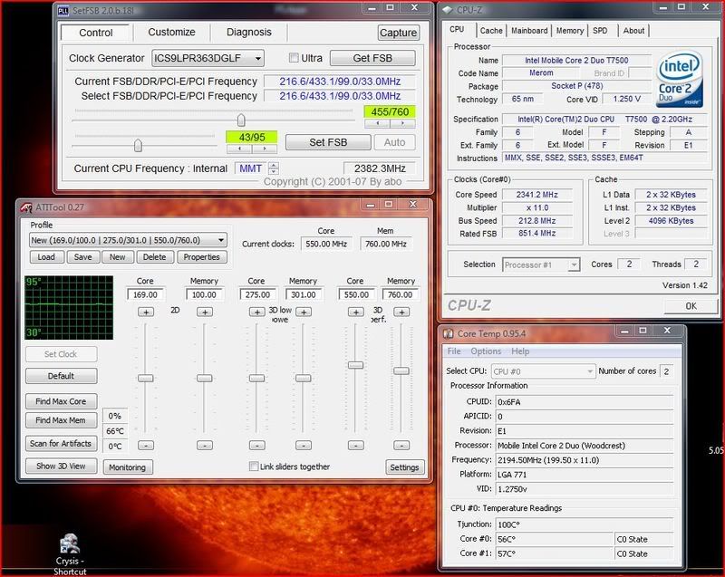The height and width of the screenshot is (577, 725).
Task: Open profile Properties in ATITool
Action: pyautogui.click(x=201, y=257)
